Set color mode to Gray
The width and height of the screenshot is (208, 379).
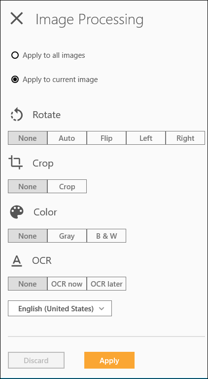point(67,236)
